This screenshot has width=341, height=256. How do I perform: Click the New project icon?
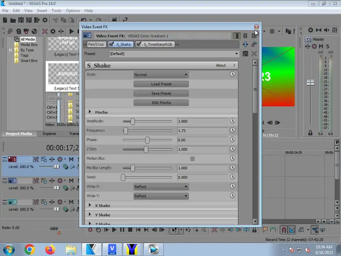(5, 20)
